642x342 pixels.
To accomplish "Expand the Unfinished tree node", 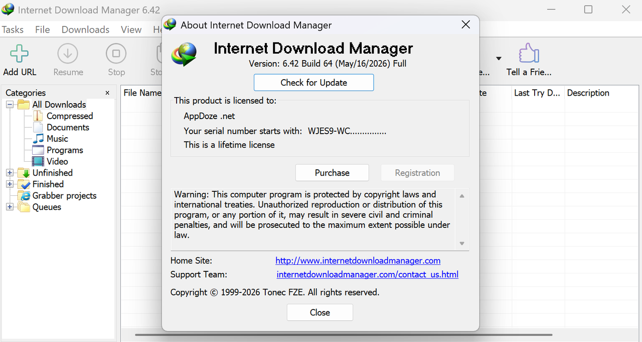I will [x=10, y=173].
